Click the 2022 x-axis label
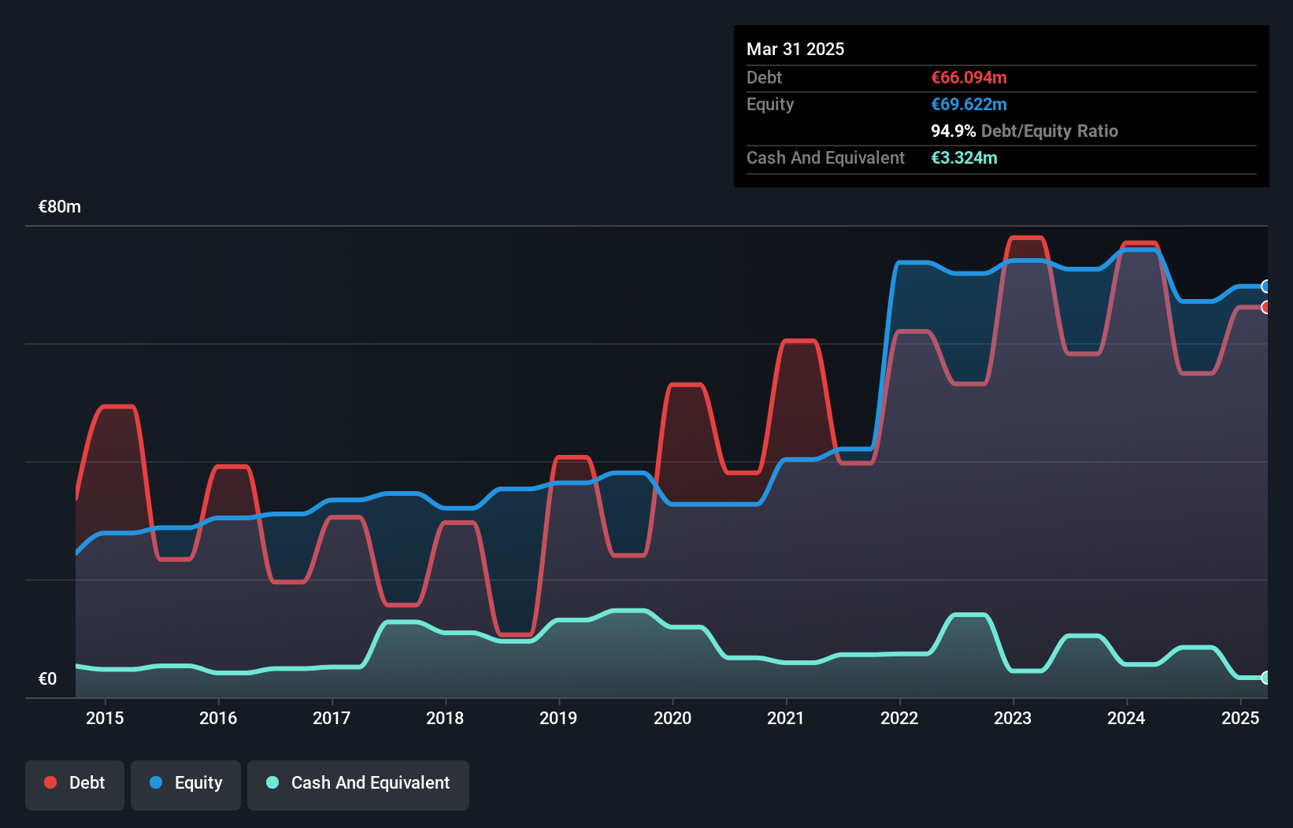 (899, 718)
